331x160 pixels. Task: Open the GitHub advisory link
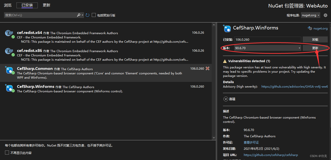click(x=294, y=87)
